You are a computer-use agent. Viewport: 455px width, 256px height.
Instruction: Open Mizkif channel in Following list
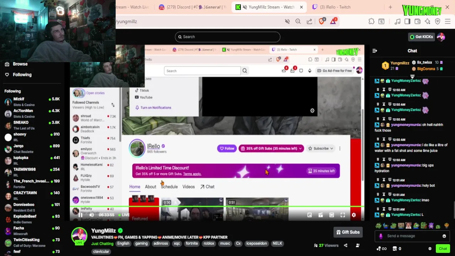pyautogui.click(x=32, y=102)
